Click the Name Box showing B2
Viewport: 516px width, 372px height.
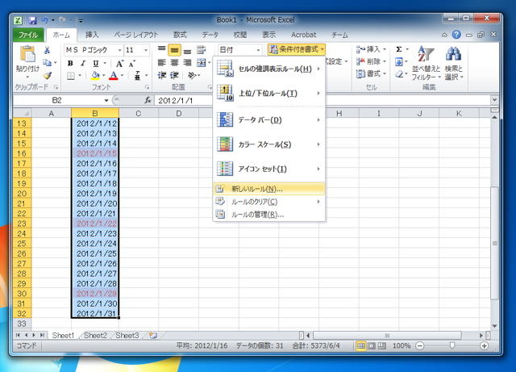[x=57, y=100]
